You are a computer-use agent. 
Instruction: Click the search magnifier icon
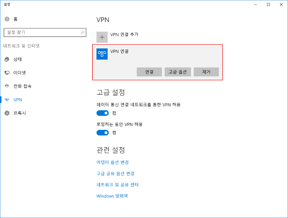tap(83, 32)
